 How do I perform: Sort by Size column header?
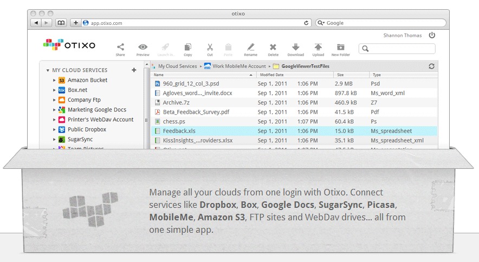click(351, 75)
